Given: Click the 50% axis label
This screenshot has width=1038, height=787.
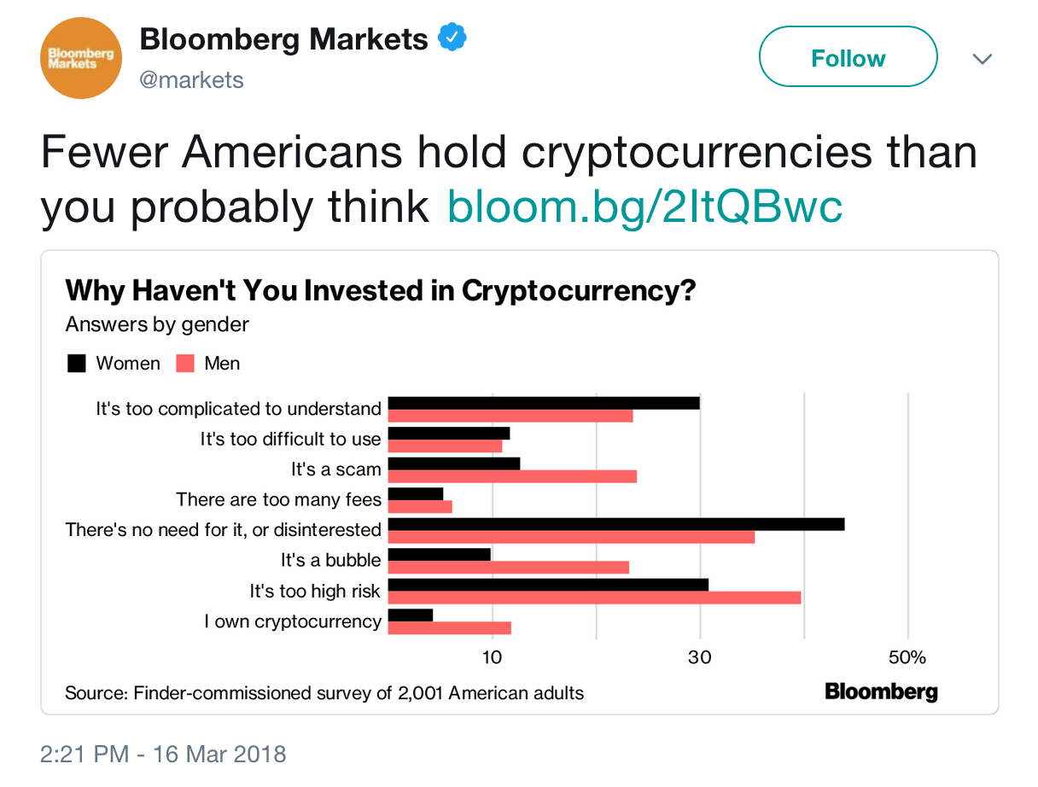Looking at the screenshot, I should tap(907, 657).
